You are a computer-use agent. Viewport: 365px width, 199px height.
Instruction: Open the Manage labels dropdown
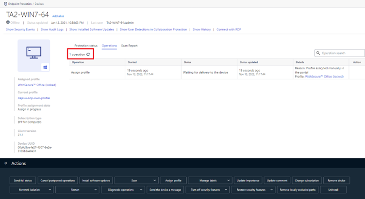[x=210, y=181]
